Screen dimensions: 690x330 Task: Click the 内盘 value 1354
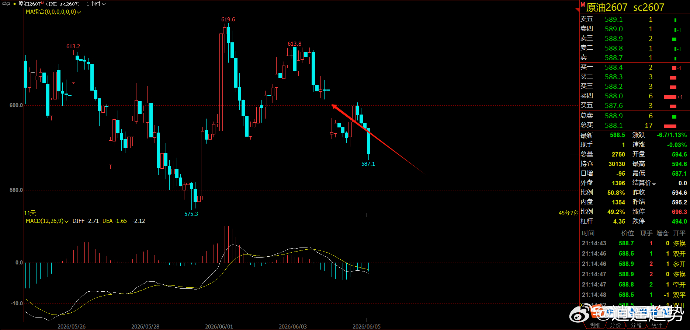pos(618,202)
